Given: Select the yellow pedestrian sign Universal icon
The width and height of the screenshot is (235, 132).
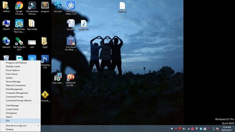Looking at the screenshot, I should (45, 96).
